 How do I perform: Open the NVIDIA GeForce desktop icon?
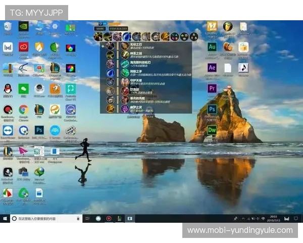click(23, 26)
